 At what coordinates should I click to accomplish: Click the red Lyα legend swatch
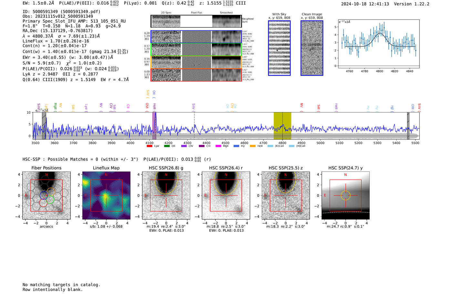coord(149,146)
